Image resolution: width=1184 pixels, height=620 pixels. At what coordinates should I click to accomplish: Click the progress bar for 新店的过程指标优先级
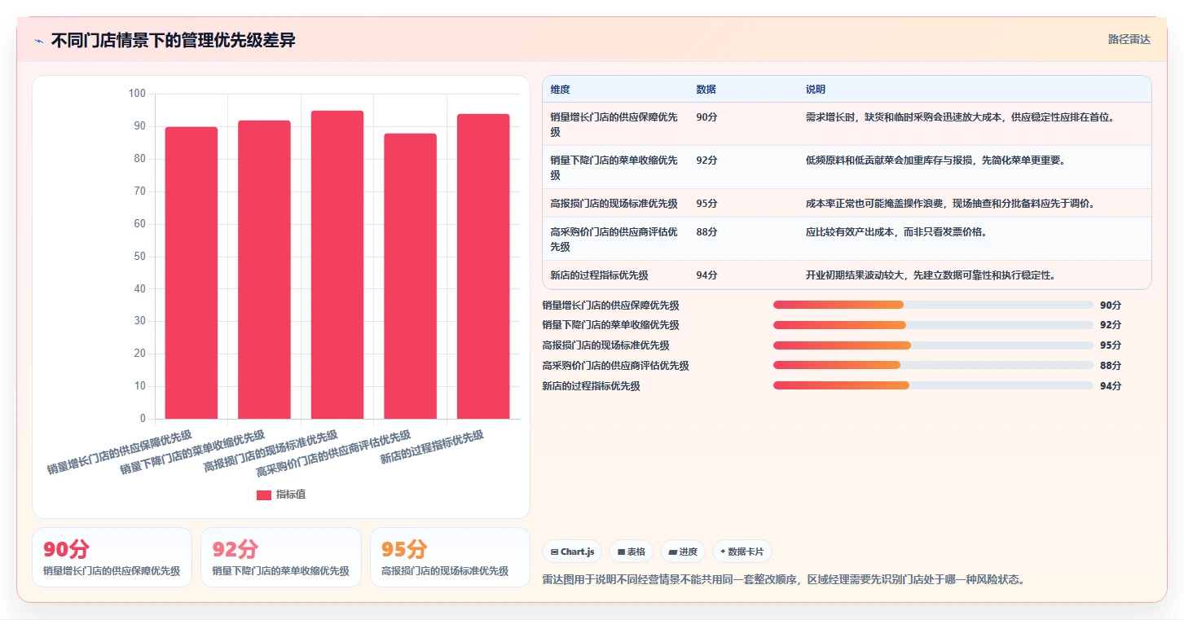click(x=933, y=385)
